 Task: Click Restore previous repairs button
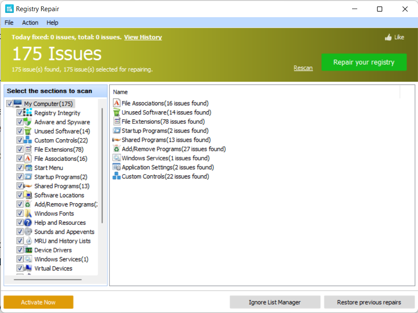click(369, 302)
